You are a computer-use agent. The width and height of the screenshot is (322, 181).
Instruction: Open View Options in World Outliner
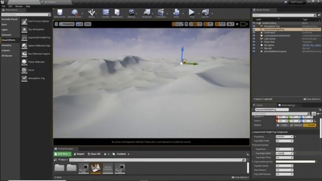312,99
